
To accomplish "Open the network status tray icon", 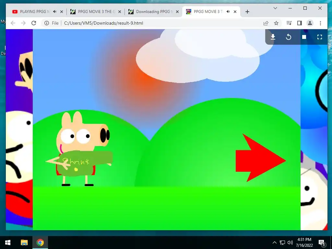I will (x=282, y=243).
